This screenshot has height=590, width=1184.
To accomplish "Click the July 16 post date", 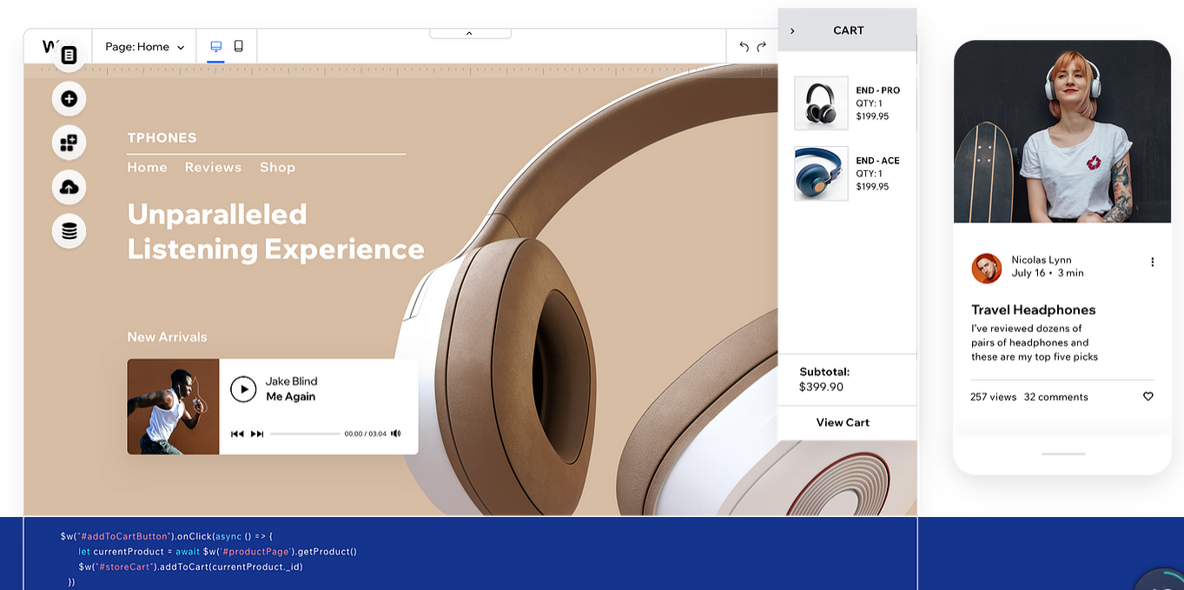I will pos(1029,273).
